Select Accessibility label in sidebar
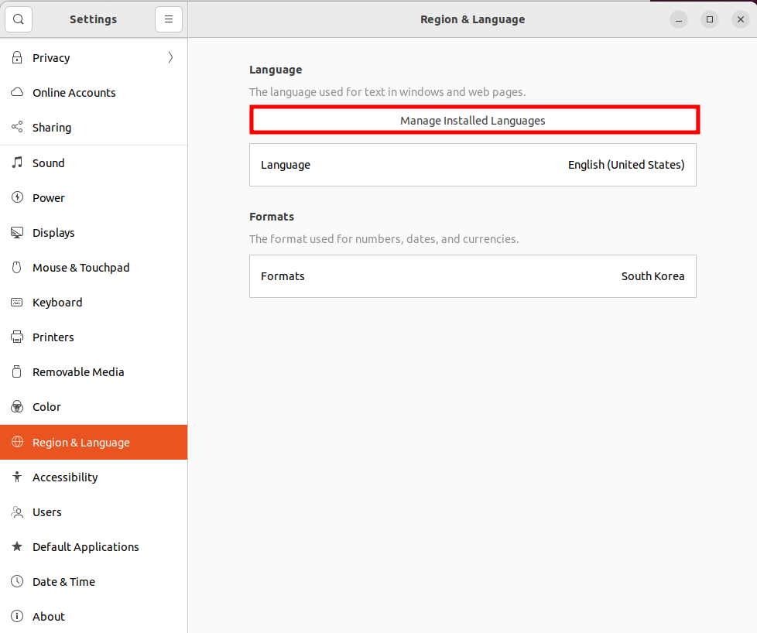Screen dimensions: 757x633 pos(65,477)
